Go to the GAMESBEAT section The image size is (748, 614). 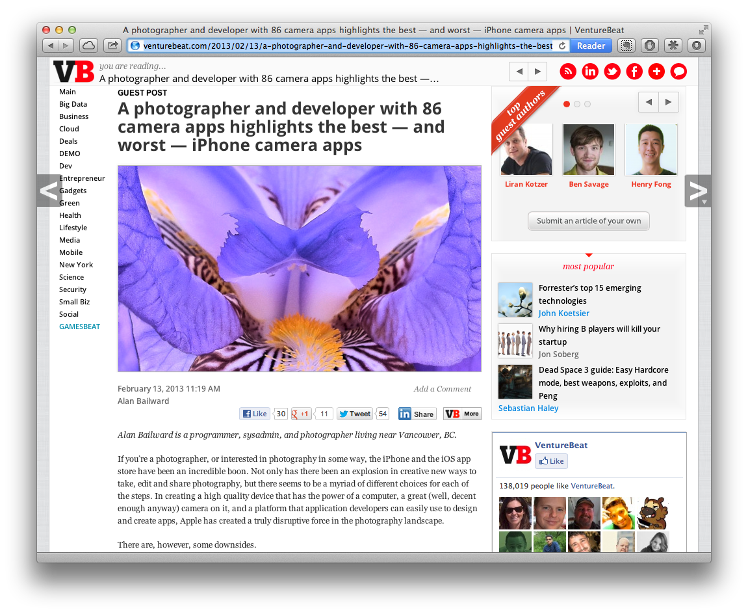[80, 327]
